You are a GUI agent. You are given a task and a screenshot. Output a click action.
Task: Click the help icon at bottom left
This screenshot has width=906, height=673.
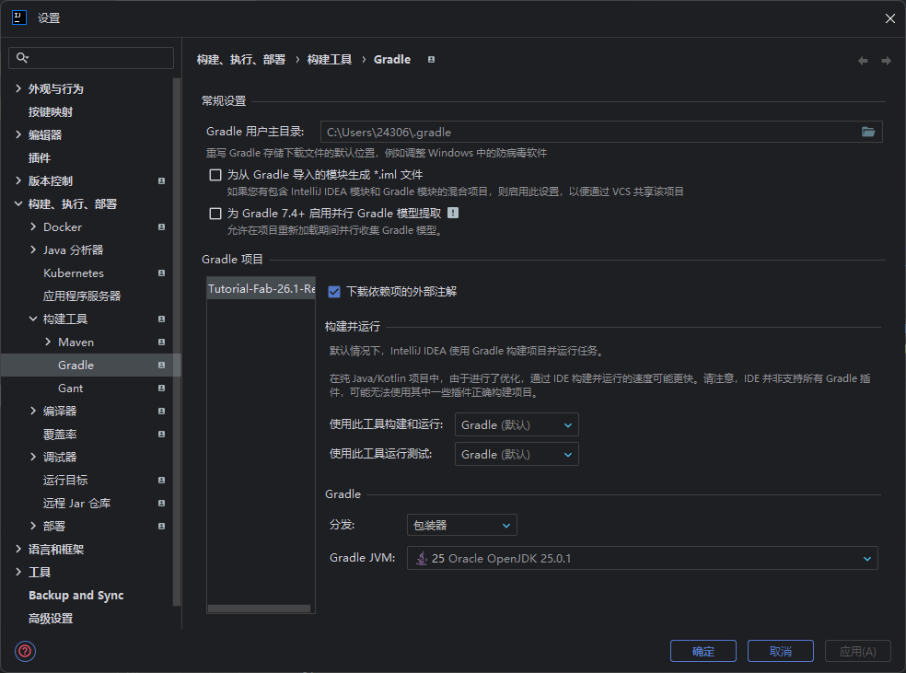[24, 651]
